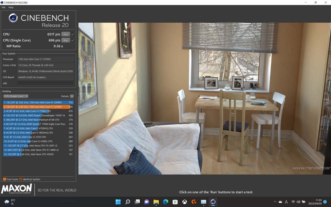Select the Xeon X5650 row
The image size is (331, 207).
[x=38, y=154]
